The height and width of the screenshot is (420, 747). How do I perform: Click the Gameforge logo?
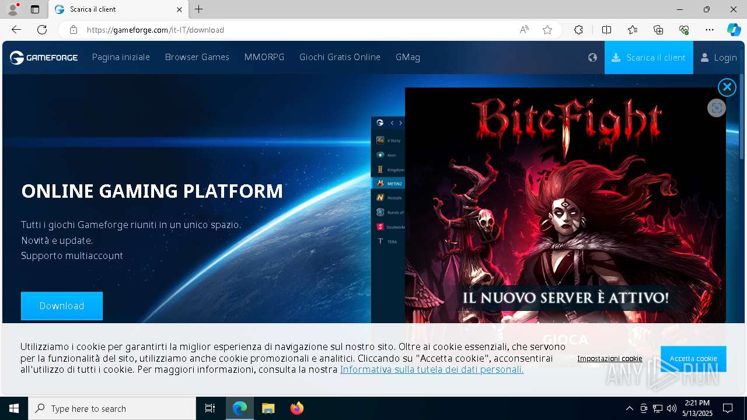44,57
